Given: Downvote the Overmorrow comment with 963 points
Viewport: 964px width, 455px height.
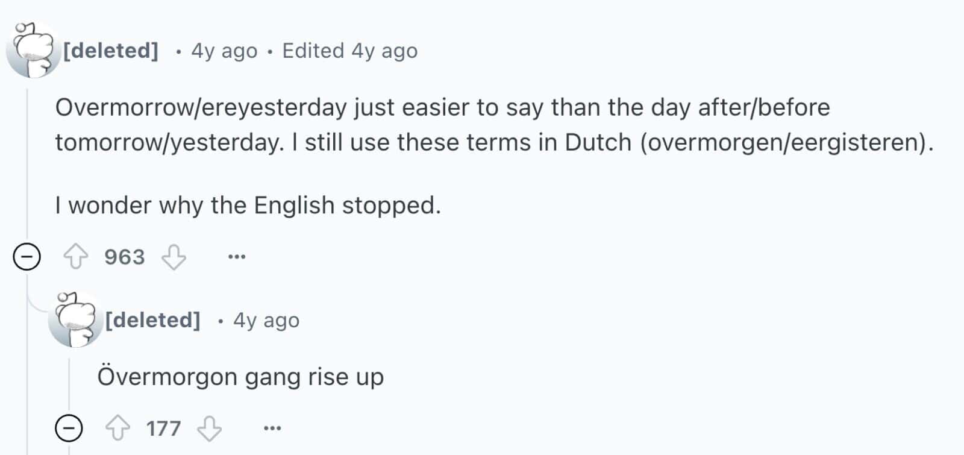Looking at the screenshot, I should tap(174, 257).
